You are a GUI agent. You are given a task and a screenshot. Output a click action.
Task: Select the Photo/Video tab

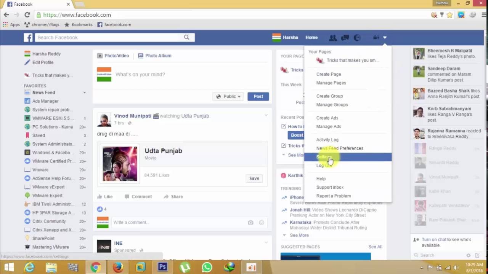[x=113, y=56]
